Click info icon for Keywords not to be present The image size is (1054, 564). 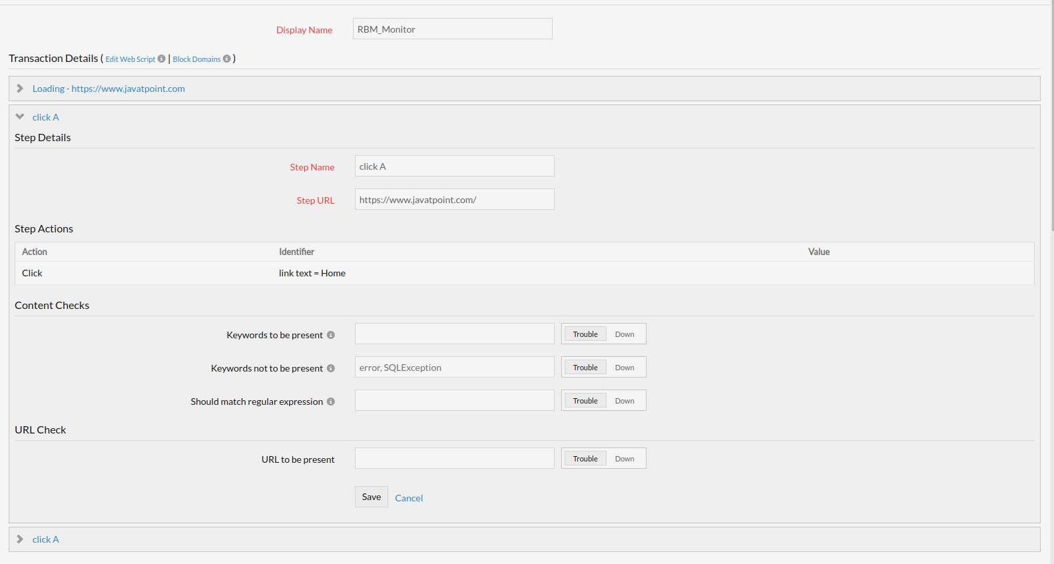330,368
